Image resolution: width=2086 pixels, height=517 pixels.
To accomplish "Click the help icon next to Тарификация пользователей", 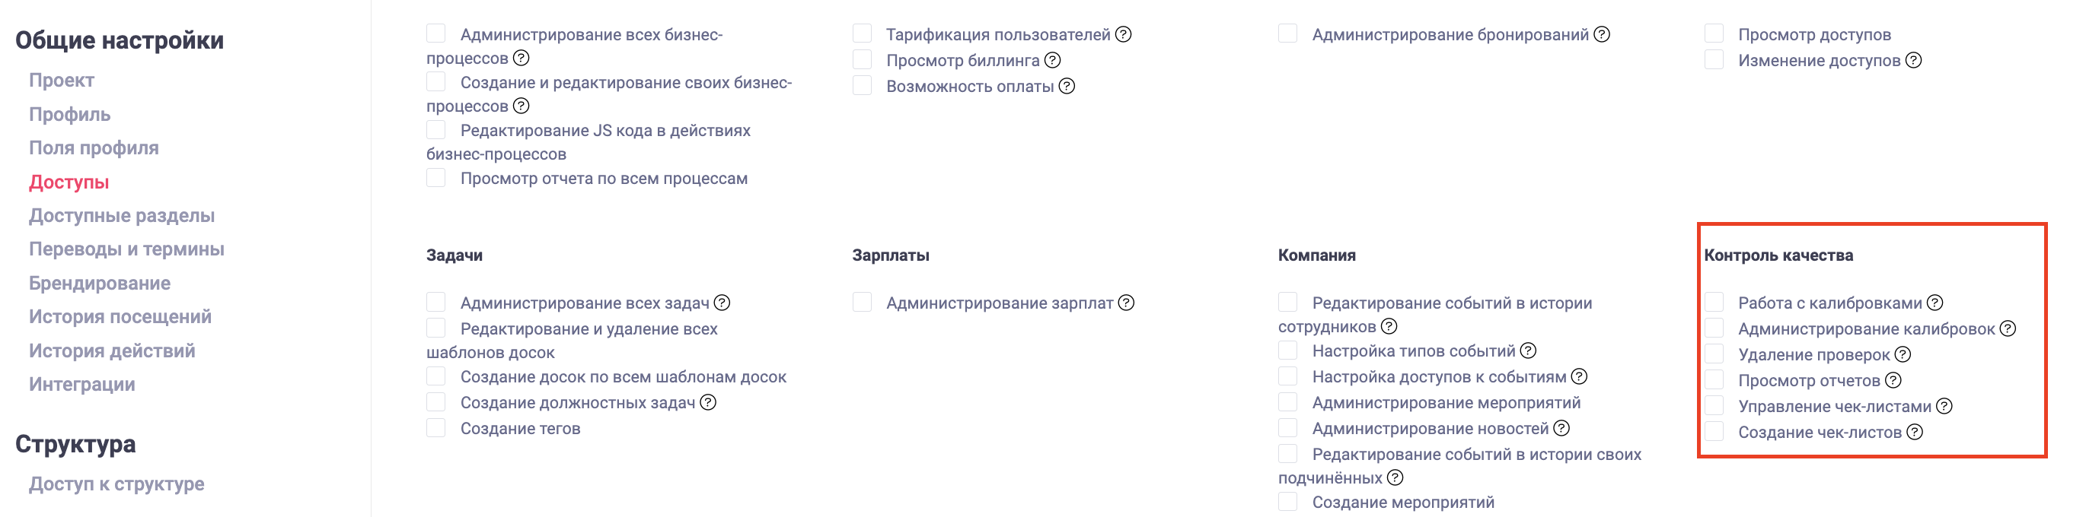I will pyautogui.click(x=1122, y=36).
